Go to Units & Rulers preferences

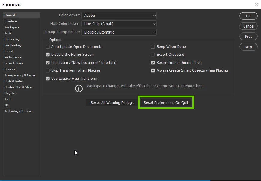point(21,81)
